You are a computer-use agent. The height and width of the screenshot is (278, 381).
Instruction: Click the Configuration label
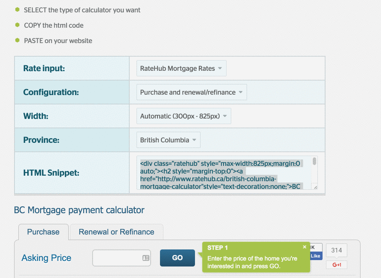(x=51, y=92)
